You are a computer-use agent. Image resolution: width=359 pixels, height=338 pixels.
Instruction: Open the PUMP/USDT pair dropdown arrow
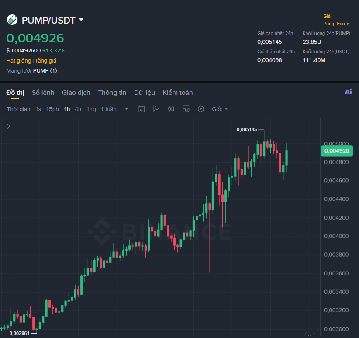(81, 20)
